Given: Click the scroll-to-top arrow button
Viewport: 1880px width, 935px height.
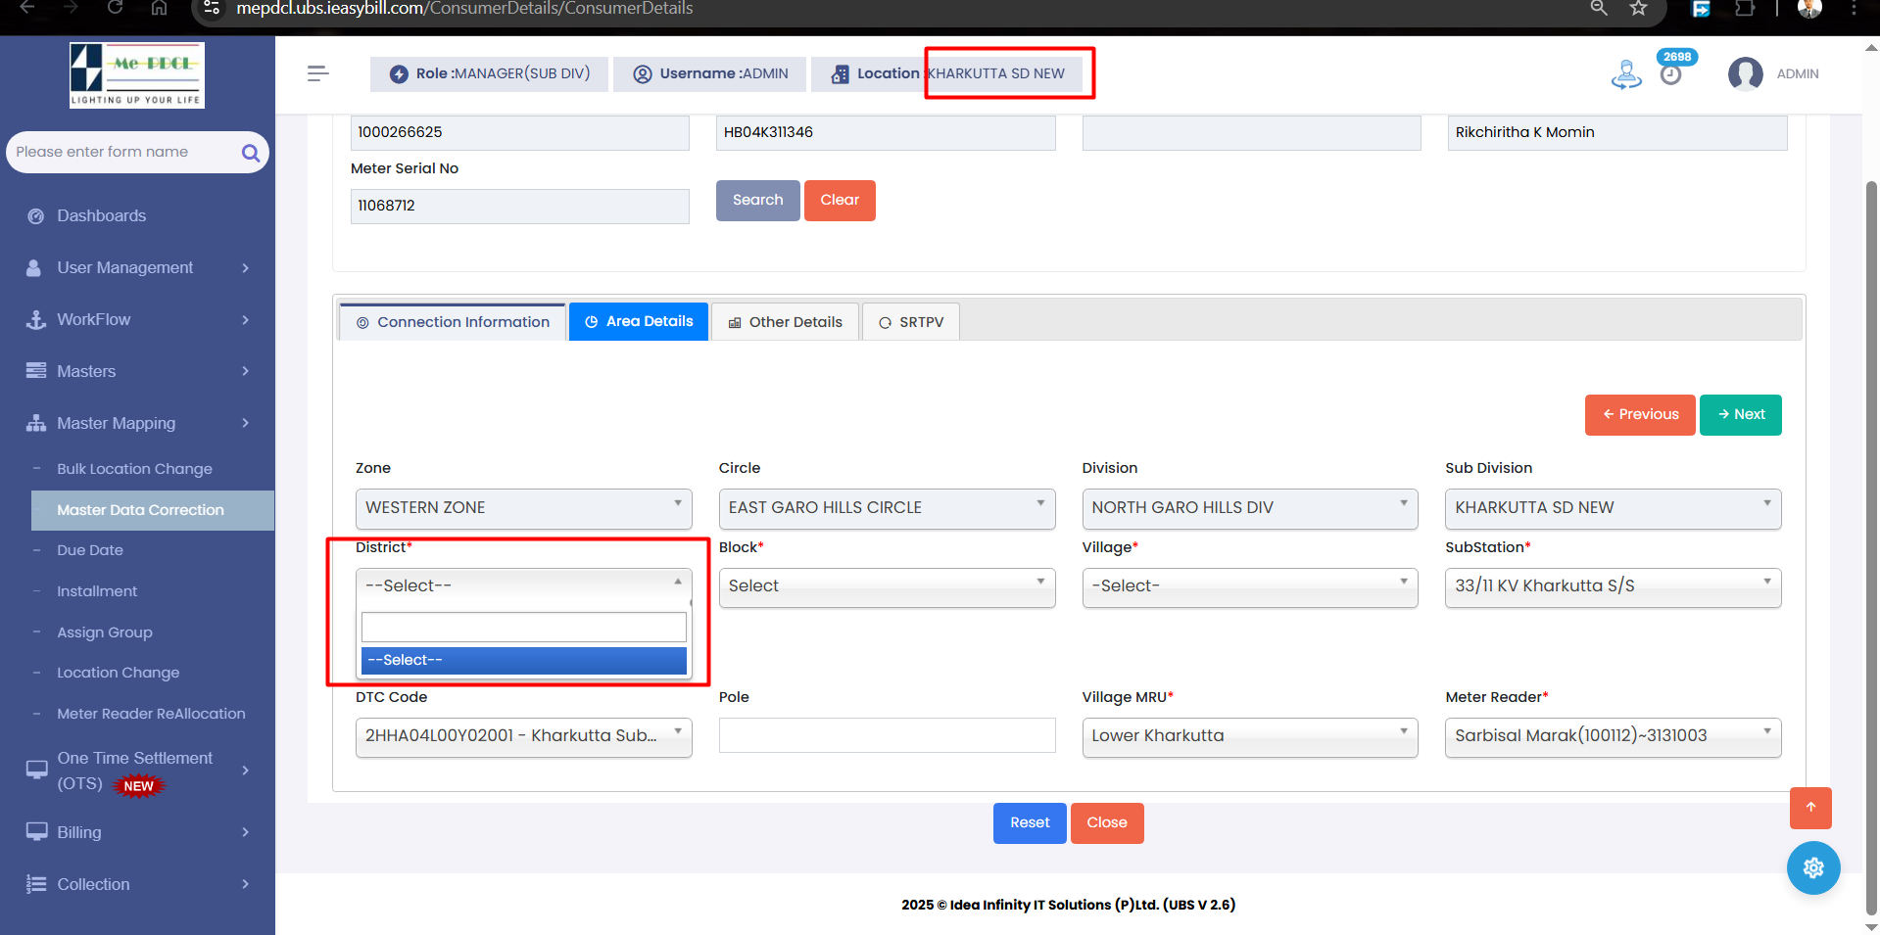Looking at the screenshot, I should pyautogui.click(x=1810, y=808).
